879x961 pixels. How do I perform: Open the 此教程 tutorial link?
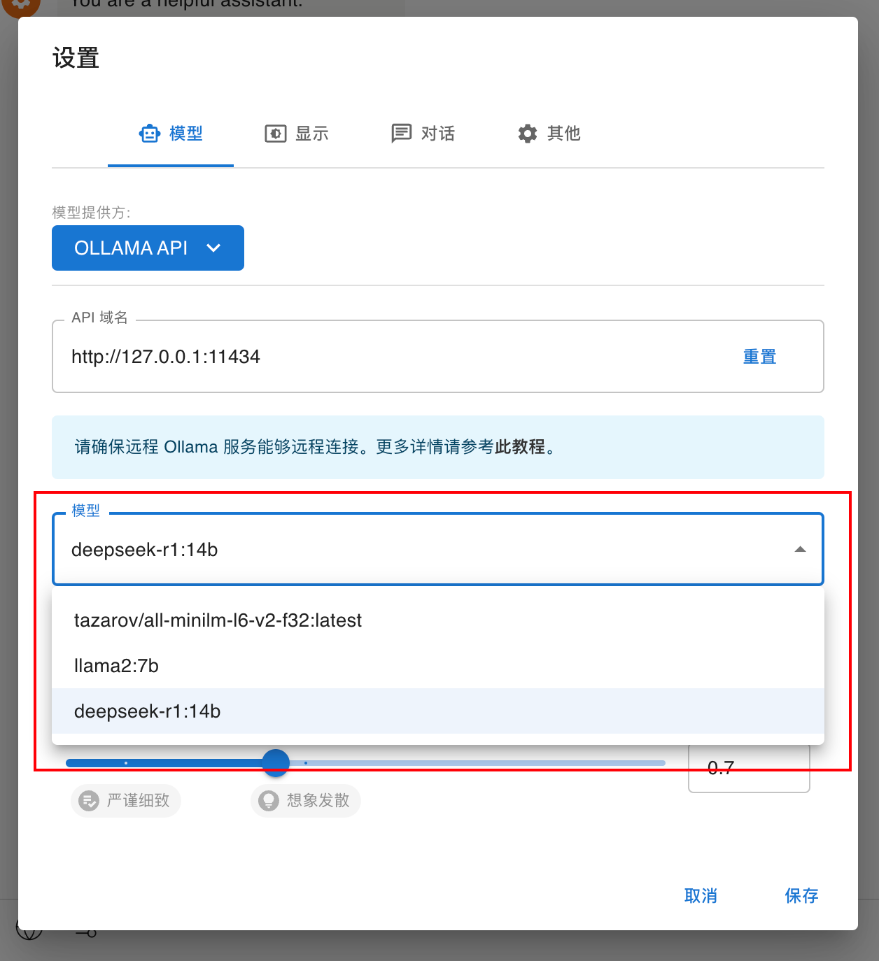point(519,447)
